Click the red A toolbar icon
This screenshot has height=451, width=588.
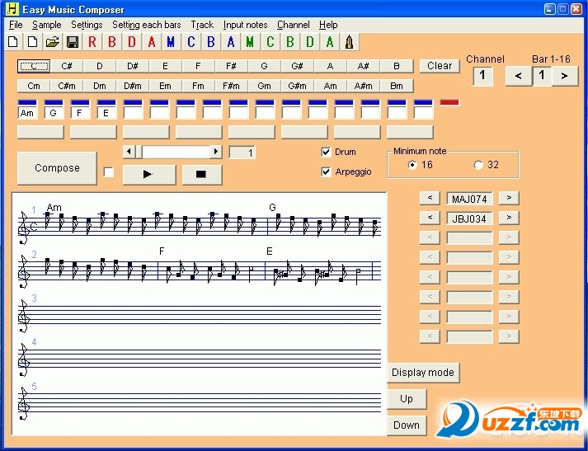point(152,42)
